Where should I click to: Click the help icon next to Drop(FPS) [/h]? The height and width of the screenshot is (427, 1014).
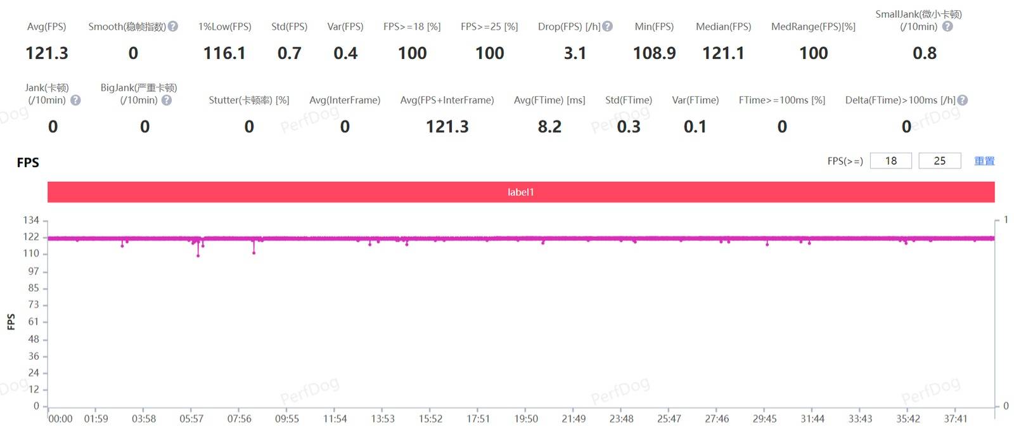pyautogui.click(x=607, y=27)
